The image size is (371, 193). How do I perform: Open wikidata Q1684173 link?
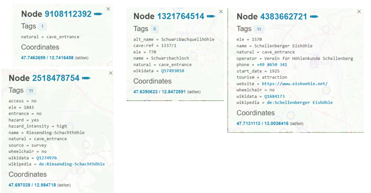275,96
